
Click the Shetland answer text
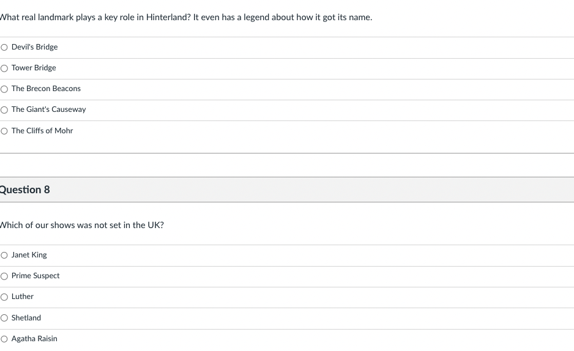(26, 318)
